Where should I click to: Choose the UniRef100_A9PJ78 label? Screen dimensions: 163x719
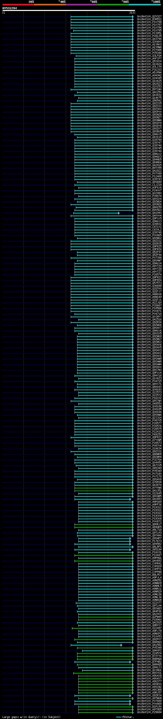click(149, 630)
